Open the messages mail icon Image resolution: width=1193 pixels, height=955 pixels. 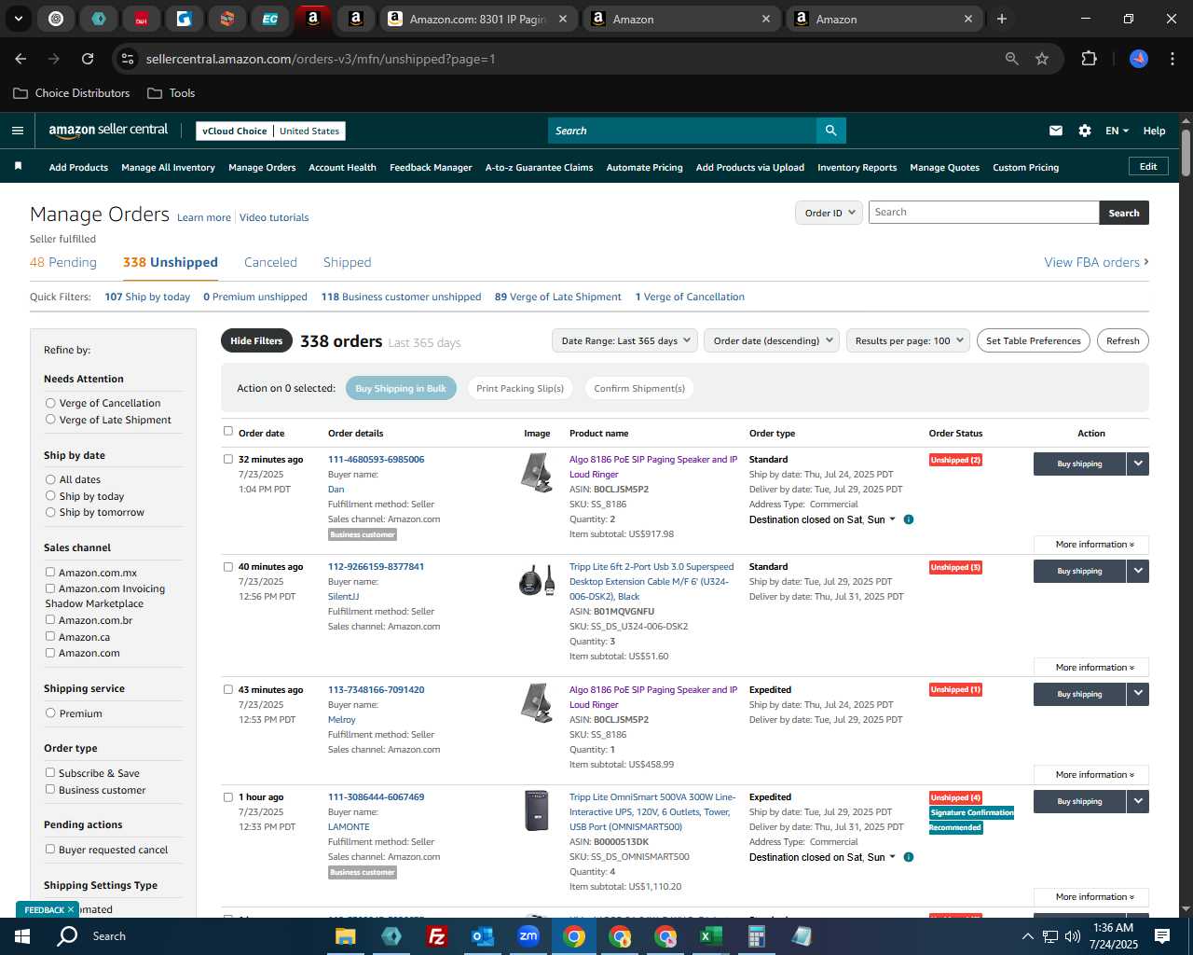pos(1056,131)
